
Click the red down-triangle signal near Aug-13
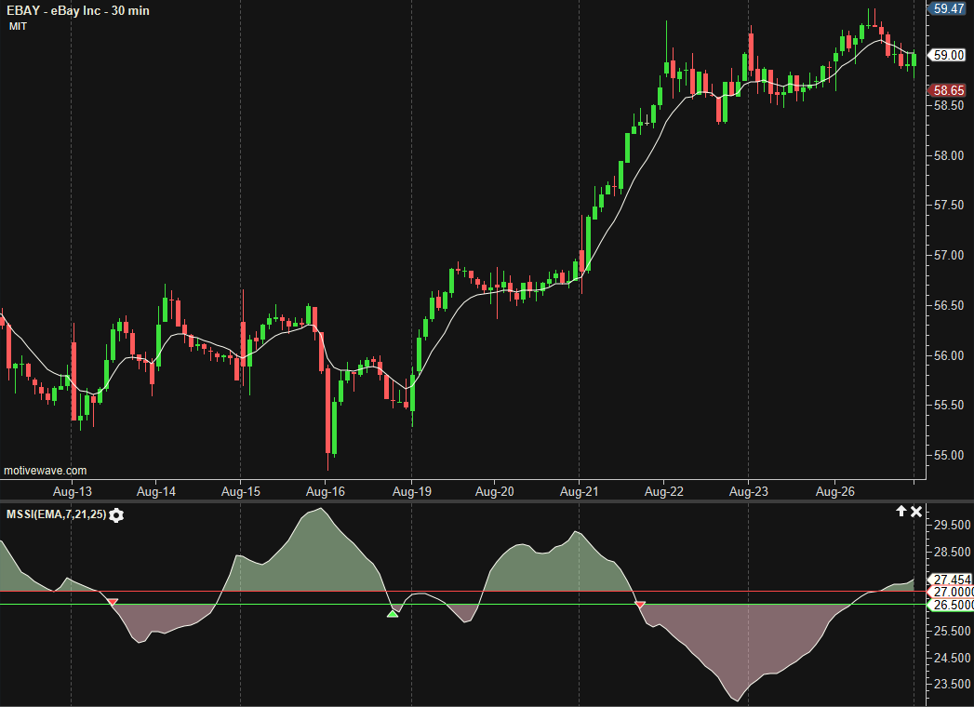point(113,602)
